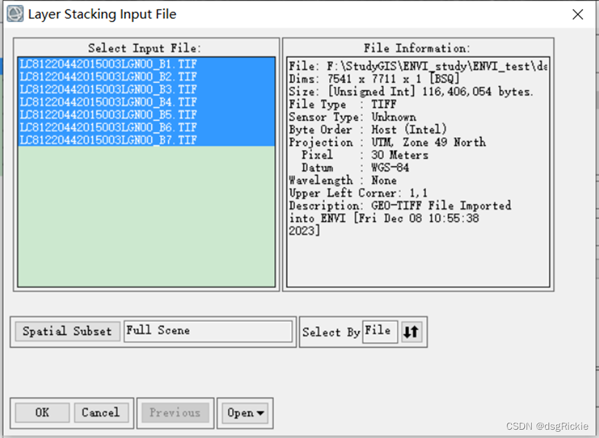Image resolution: width=599 pixels, height=438 pixels.
Task: Click the disabled Previous button
Action: [x=175, y=412]
